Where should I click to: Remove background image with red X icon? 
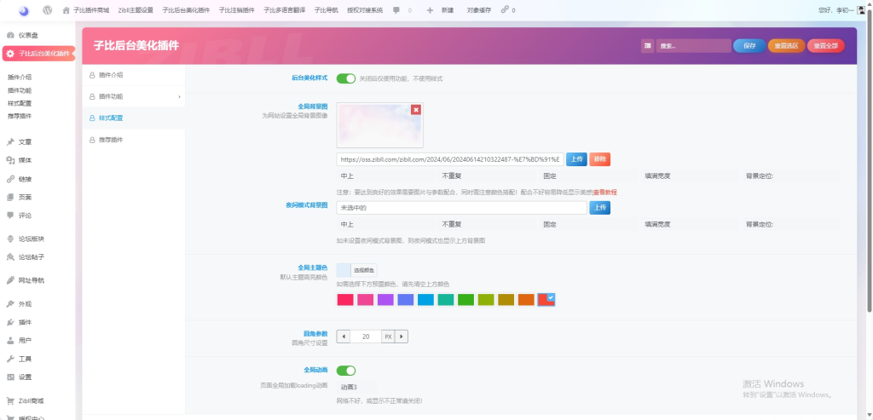[415, 109]
